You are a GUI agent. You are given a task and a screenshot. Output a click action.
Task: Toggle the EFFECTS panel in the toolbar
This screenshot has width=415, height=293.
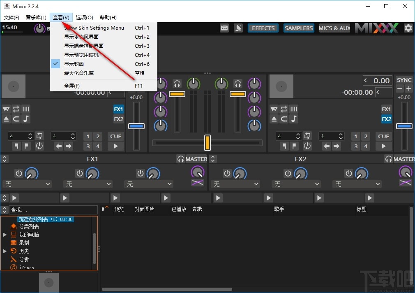pyautogui.click(x=263, y=28)
